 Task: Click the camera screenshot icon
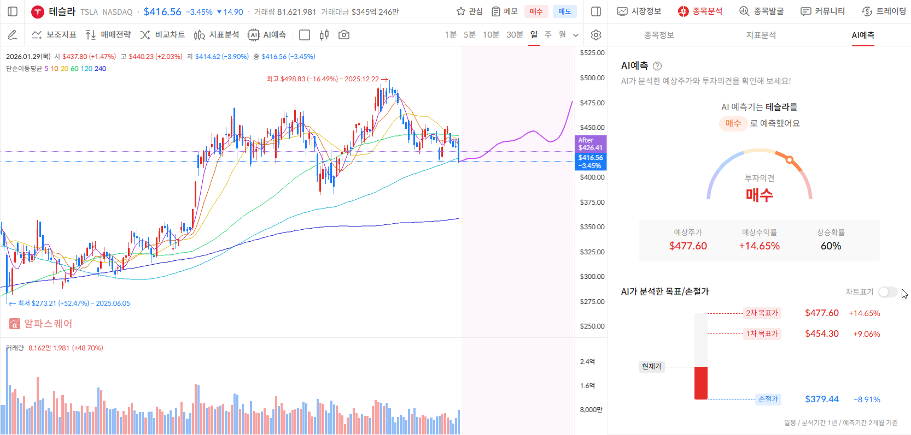coord(344,35)
